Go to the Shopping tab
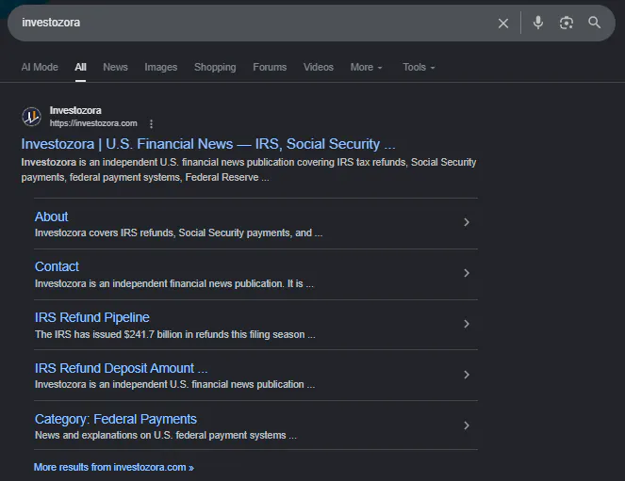 [215, 67]
